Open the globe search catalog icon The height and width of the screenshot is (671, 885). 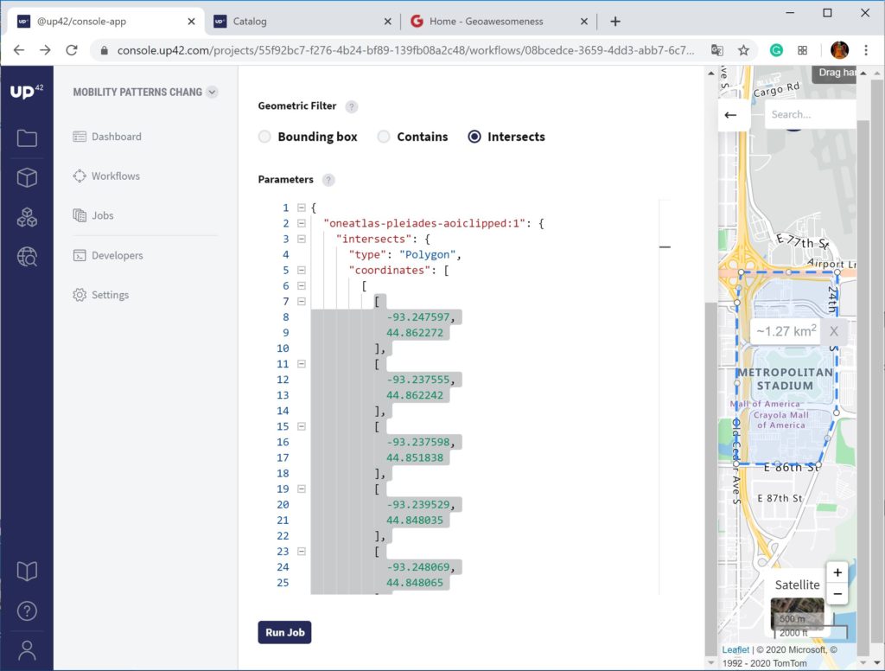coord(27,257)
